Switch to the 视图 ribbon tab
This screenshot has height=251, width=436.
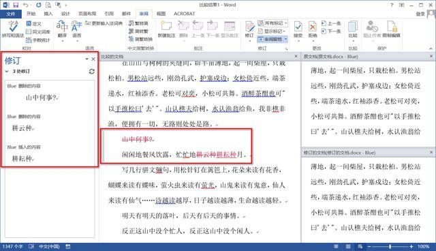161,14
